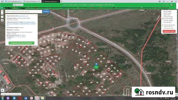
Task: Click the blue Найти search button
Action: click(46, 12)
